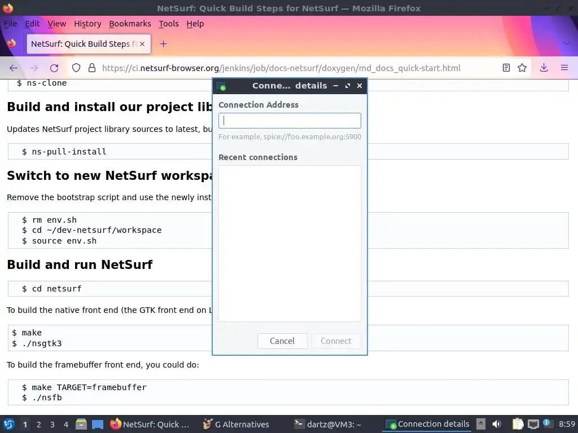Viewport: 578px width, 433px height.
Task: Select Connection details taskbar entry
Action: 427,424
